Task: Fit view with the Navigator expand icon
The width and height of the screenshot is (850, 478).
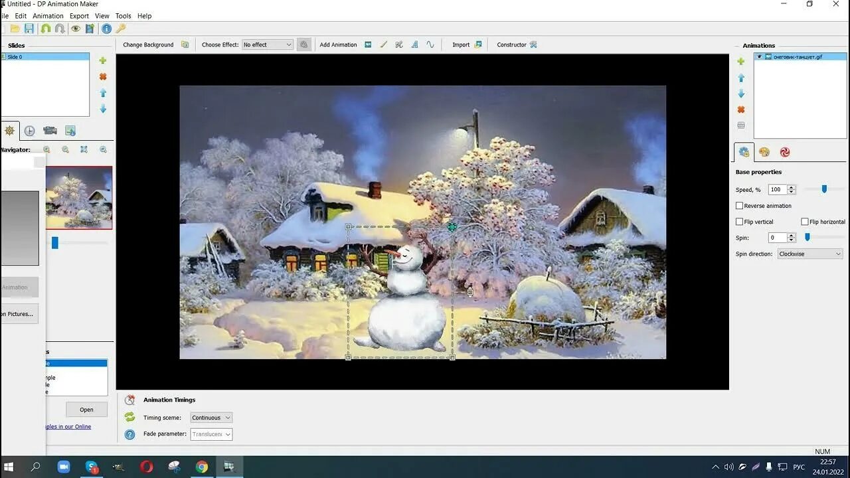Action: (x=84, y=149)
